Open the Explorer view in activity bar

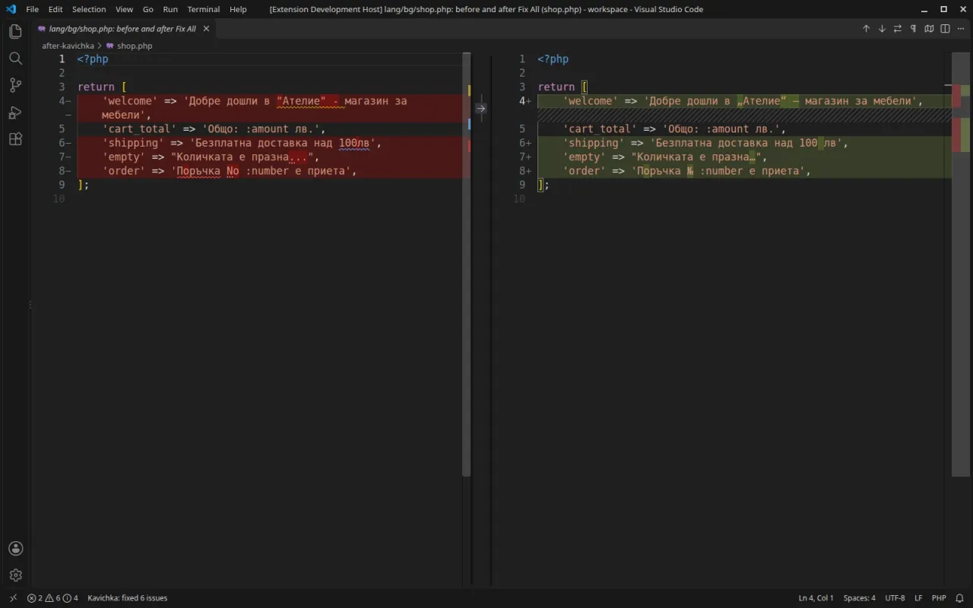click(x=15, y=31)
